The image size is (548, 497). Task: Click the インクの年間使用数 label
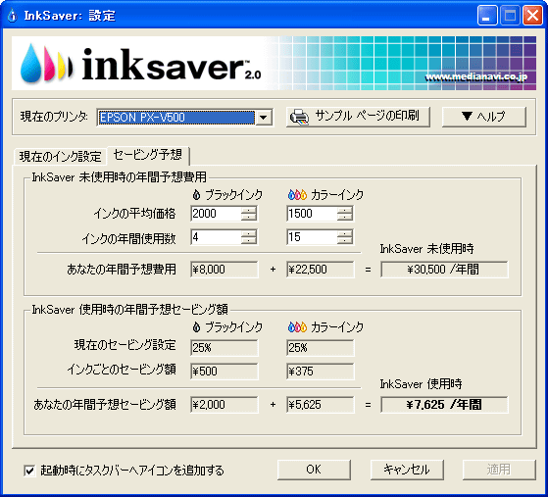[128, 239]
